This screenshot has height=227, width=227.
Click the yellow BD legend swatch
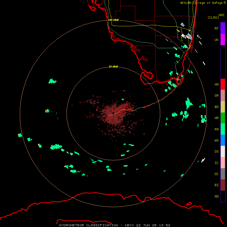pos(223,107)
